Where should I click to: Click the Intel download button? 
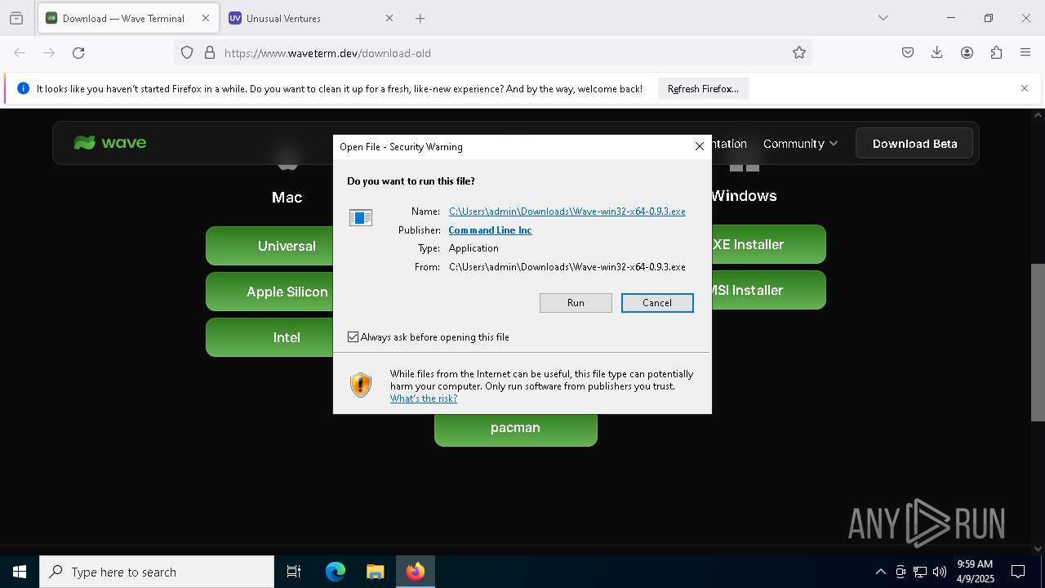pyautogui.click(x=271, y=337)
